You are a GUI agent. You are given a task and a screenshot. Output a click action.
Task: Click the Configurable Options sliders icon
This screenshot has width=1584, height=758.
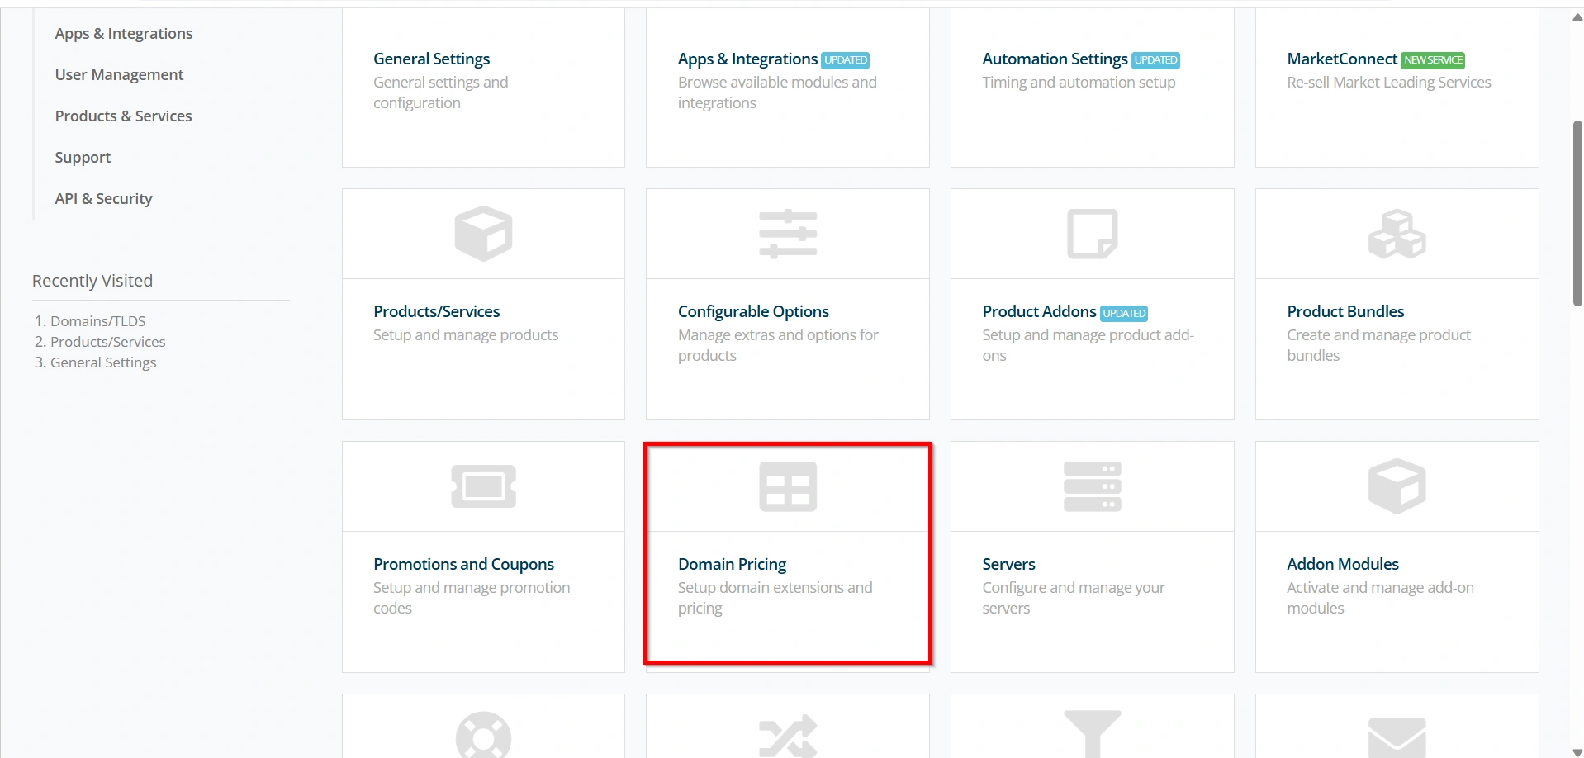pos(788,234)
